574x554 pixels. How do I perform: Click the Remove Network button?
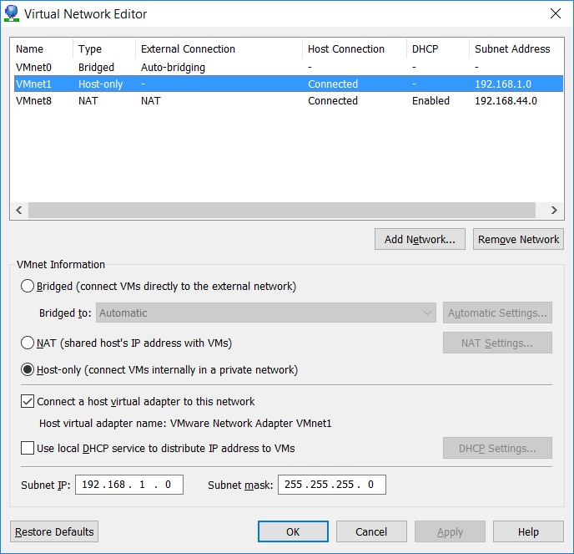pyautogui.click(x=518, y=239)
